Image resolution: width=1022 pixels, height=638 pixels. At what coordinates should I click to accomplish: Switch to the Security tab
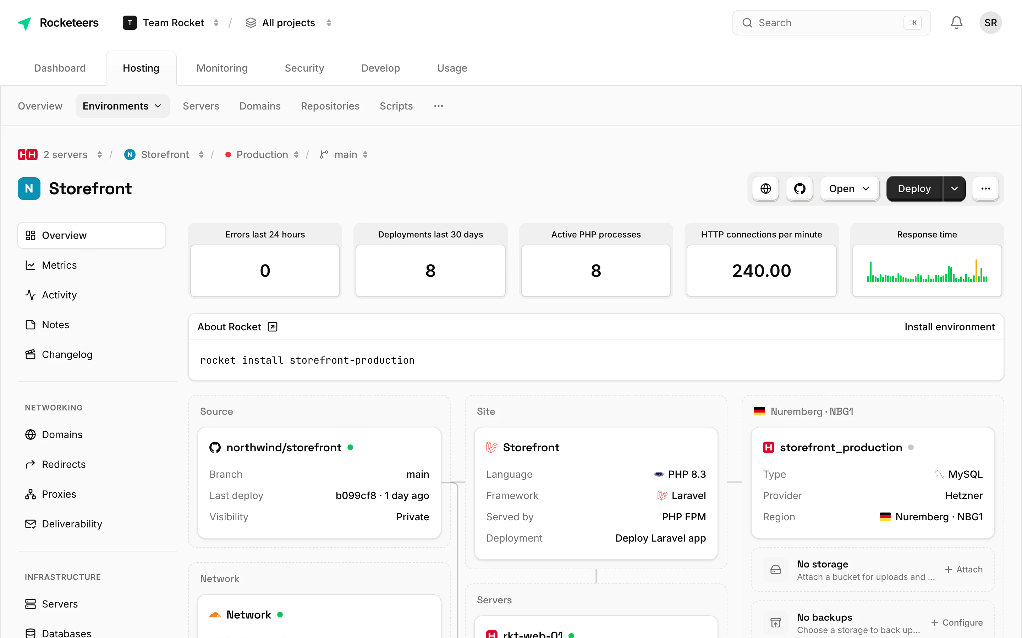[304, 68]
